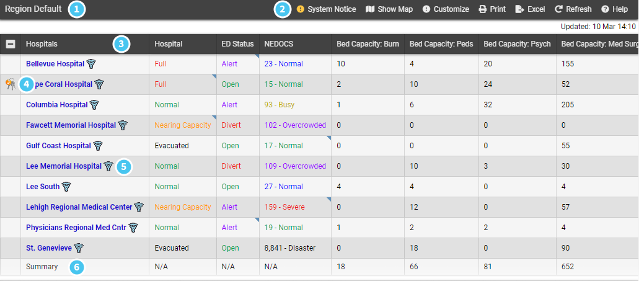Open the Bellevue Hospital link
The image size is (639, 281).
pos(55,64)
